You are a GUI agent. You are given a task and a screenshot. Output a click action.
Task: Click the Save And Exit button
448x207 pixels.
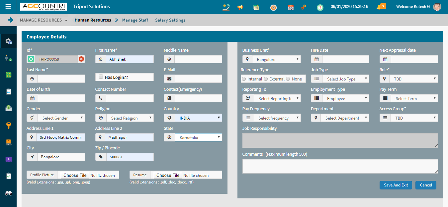click(x=396, y=185)
